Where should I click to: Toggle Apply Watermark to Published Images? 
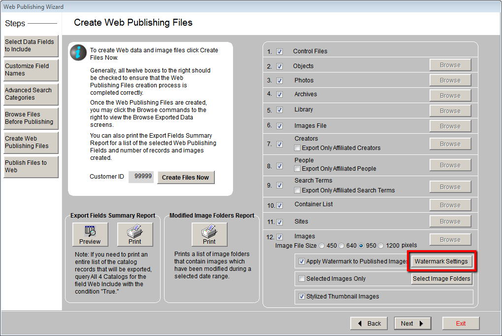click(x=302, y=261)
